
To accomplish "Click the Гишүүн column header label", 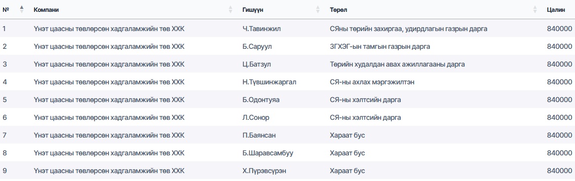I will [x=253, y=10].
